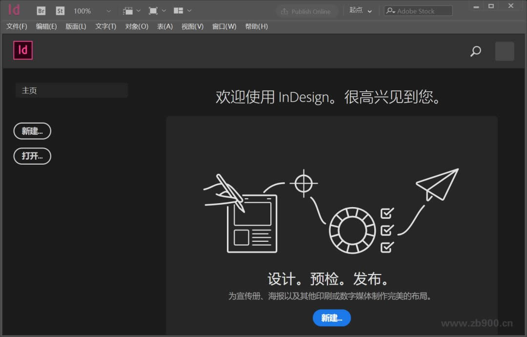This screenshot has width=527, height=337.
Task: Click the Arrange Documents icon
Action: [x=179, y=11]
